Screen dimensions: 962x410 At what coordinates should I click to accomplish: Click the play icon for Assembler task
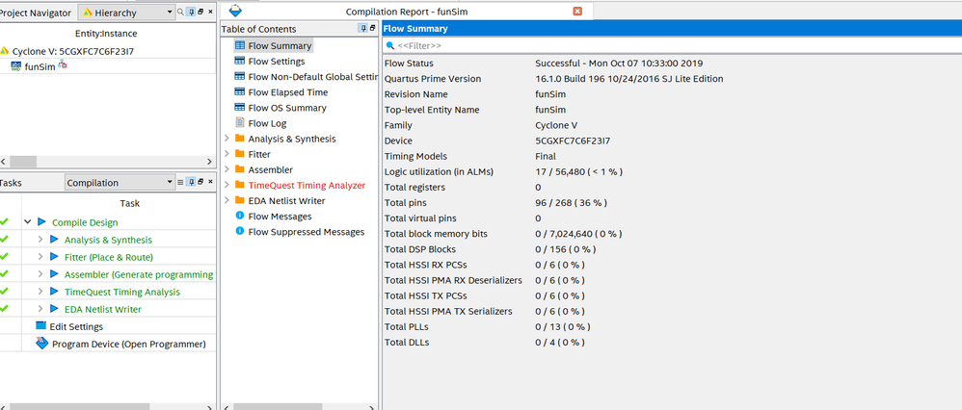(54, 274)
